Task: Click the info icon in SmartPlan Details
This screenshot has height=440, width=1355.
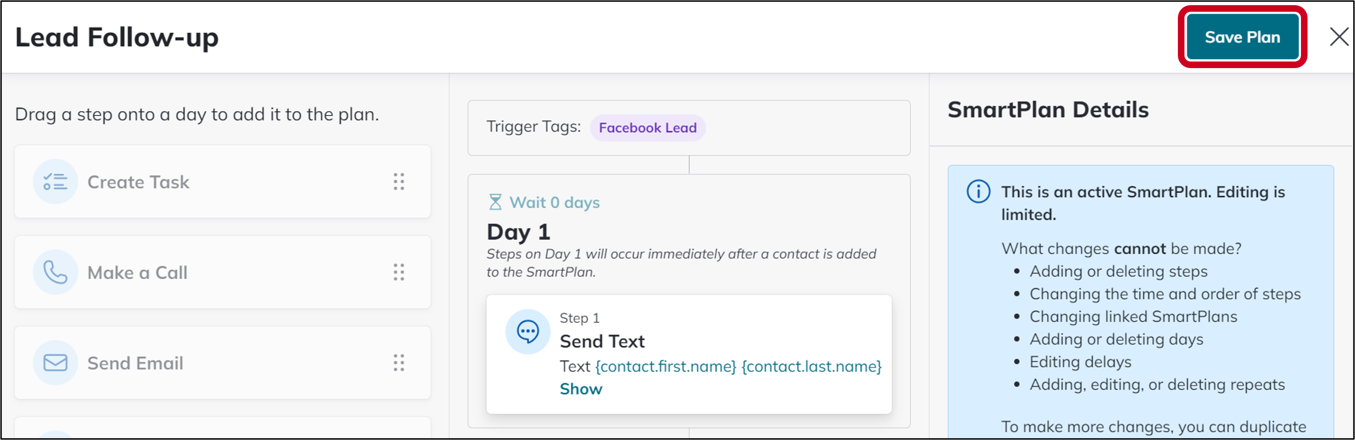Action: [978, 191]
